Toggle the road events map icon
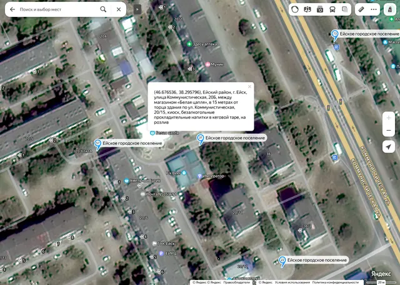This screenshot has height=285, width=400. pyautogui.click(x=307, y=9)
